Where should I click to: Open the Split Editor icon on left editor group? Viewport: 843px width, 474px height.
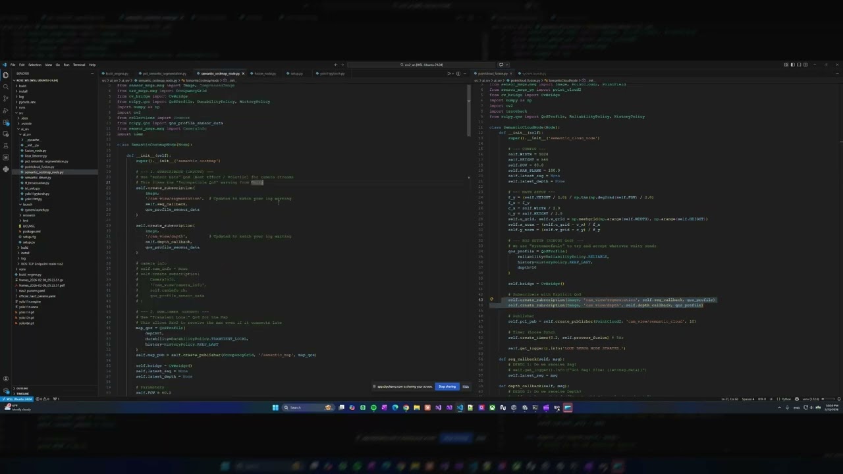458,73
